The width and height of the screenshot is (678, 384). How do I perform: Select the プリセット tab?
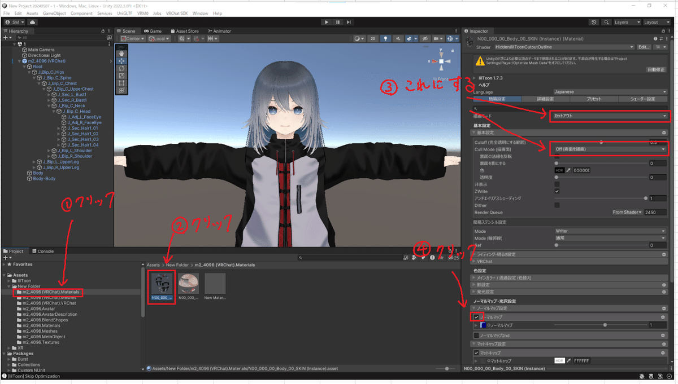point(594,99)
